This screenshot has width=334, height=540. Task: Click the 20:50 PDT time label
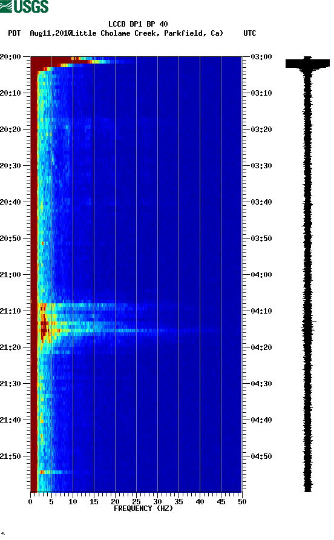pyautogui.click(x=10, y=239)
